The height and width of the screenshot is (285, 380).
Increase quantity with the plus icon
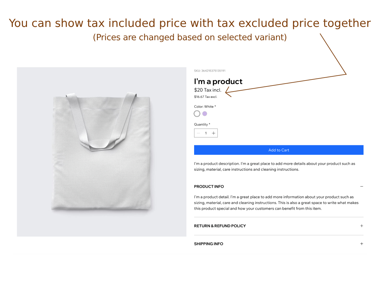coord(213,133)
